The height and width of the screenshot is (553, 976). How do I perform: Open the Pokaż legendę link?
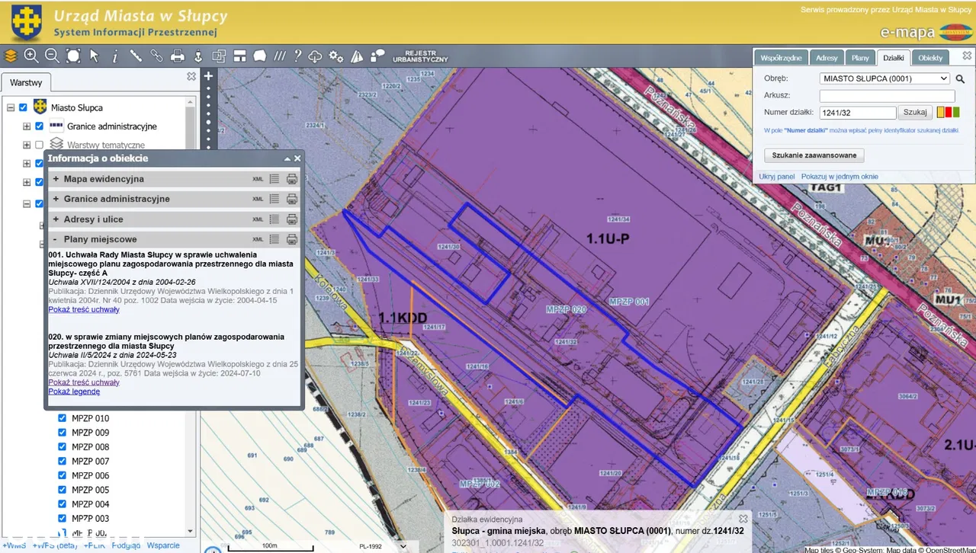click(74, 392)
